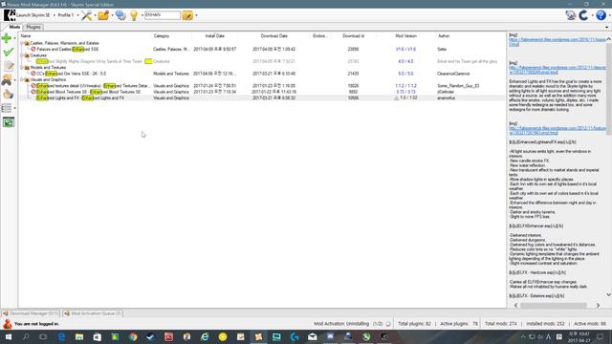Click the open folders toolbar icon

tap(103, 15)
